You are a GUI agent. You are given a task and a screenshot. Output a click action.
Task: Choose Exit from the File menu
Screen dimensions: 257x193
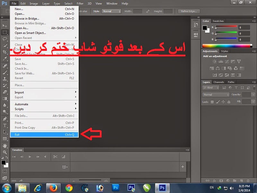point(44,135)
